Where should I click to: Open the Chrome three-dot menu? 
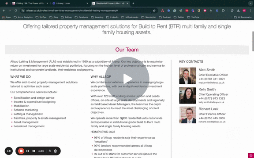click(x=250, y=11)
